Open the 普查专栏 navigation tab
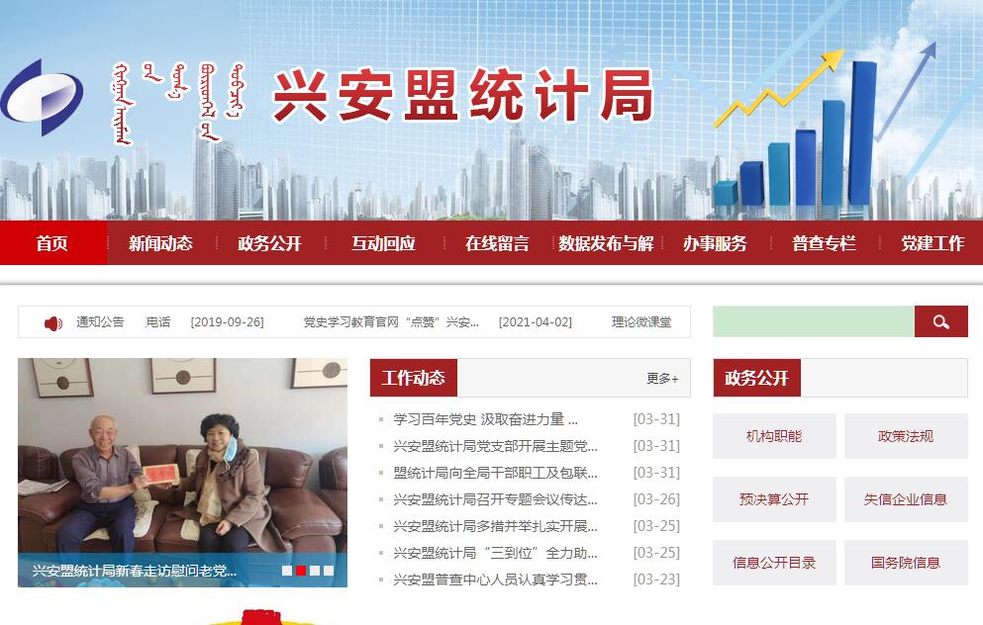983x625 pixels. coord(824,243)
